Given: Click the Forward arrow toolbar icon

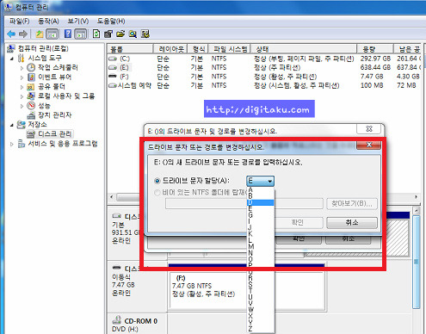Looking at the screenshot, I should click(23, 34).
